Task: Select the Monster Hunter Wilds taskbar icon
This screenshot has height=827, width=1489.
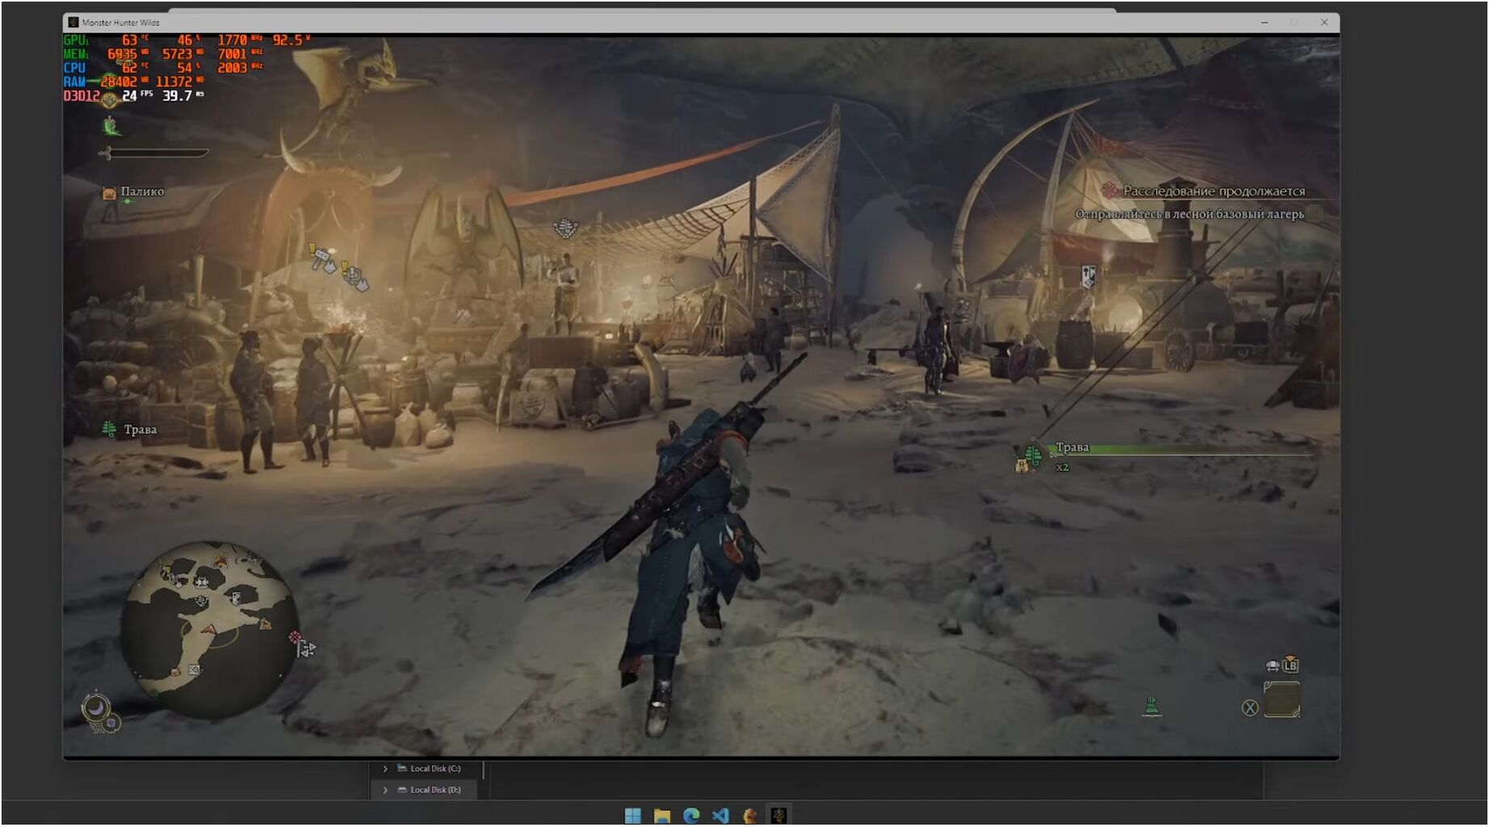Action: pos(778,816)
